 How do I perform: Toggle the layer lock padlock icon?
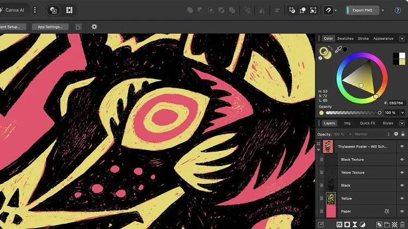coord(403,134)
